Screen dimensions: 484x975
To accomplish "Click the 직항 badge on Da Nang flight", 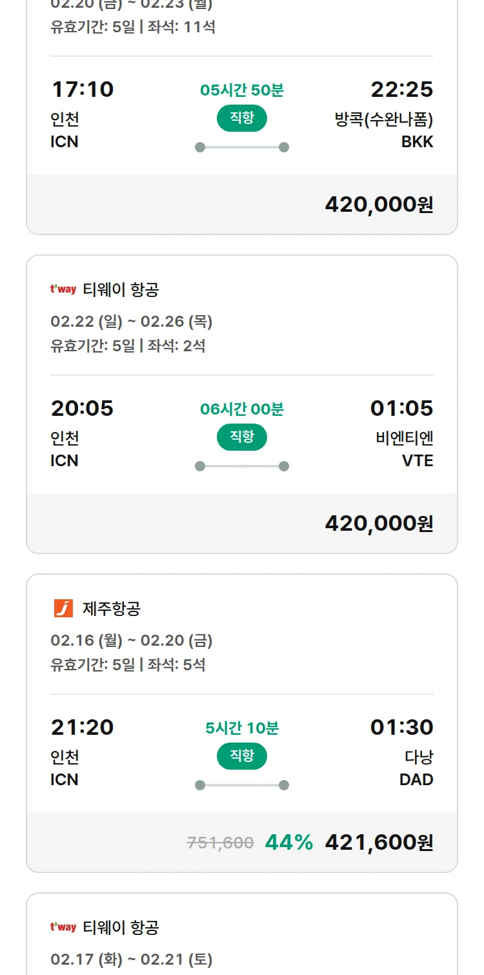I will (x=242, y=756).
